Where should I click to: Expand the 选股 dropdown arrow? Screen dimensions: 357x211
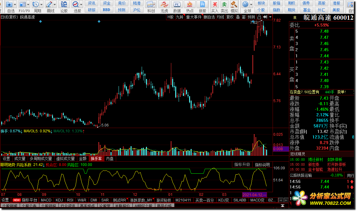pyautogui.click(x=81, y=4)
